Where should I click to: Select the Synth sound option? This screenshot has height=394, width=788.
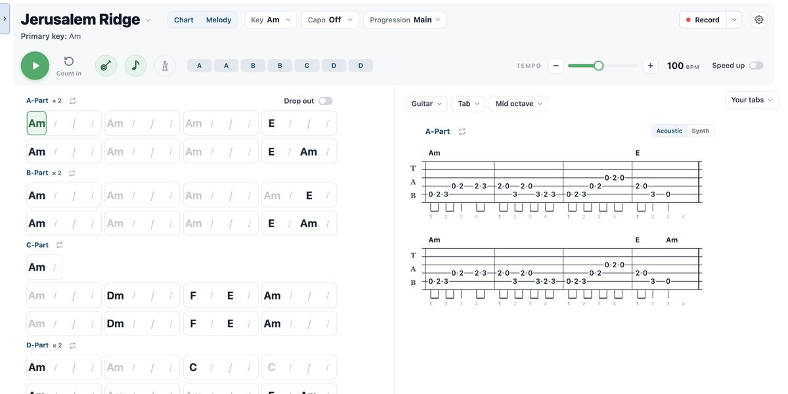pos(701,131)
